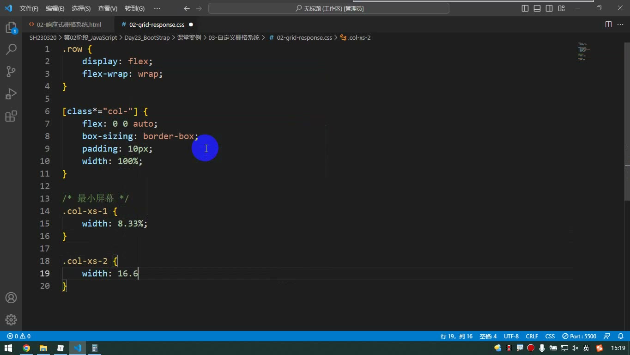This screenshot has width=630, height=355.
Task: Change the UTF-8 encoding in status bar
Action: [x=511, y=336]
